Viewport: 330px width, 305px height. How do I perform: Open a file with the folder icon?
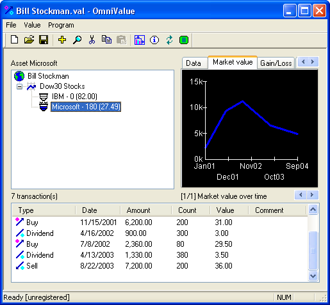(x=29, y=40)
